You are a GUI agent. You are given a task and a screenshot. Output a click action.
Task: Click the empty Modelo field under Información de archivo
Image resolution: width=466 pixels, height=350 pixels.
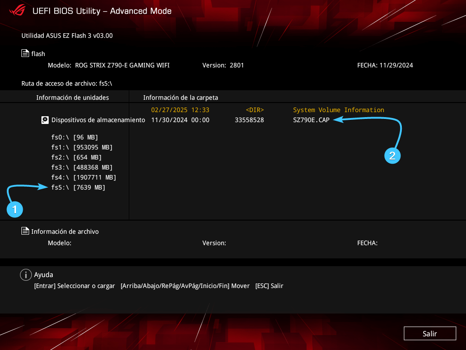point(60,243)
